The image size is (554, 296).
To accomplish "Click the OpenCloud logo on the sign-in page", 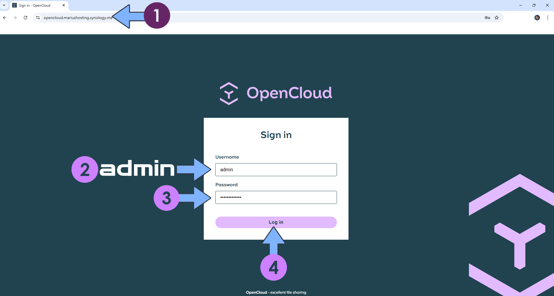I will point(276,93).
